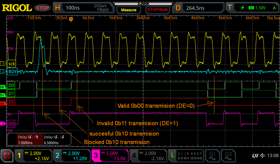Click the cyan RDY channel label
280x164 pixels.
pos(12,71)
